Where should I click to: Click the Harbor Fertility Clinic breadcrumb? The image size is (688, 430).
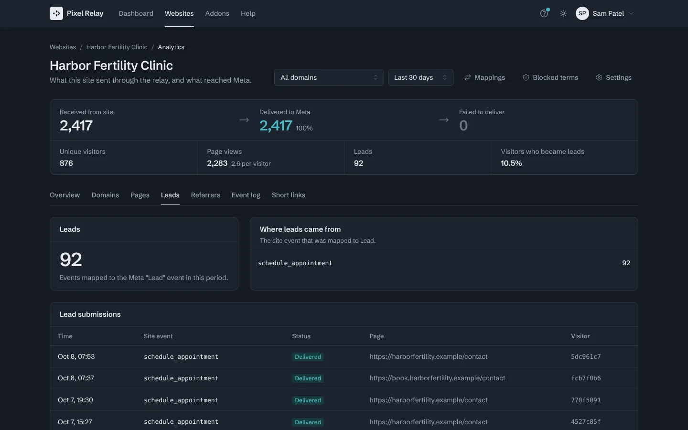[117, 47]
